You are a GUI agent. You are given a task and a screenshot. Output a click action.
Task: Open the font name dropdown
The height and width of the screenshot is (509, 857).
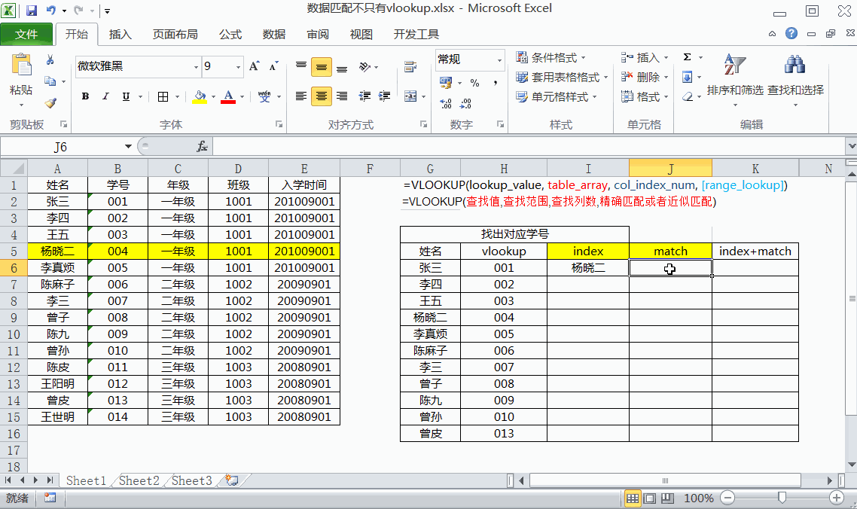click(x=196, y=67)
